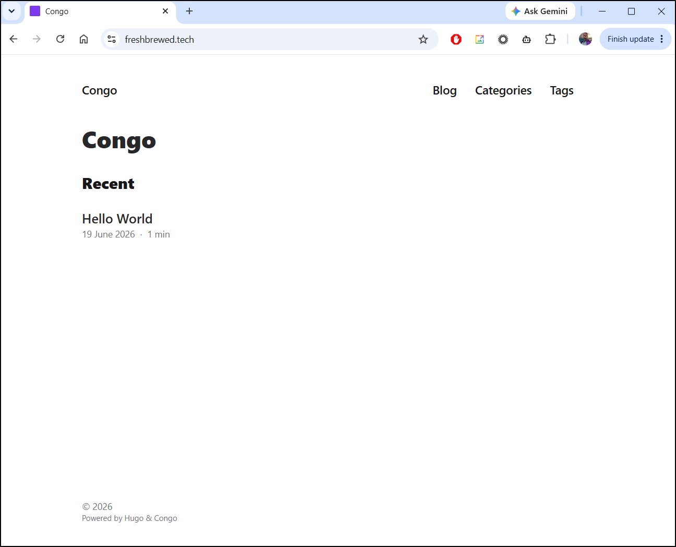
Task: Close the browser window
Action: [661, 11]
